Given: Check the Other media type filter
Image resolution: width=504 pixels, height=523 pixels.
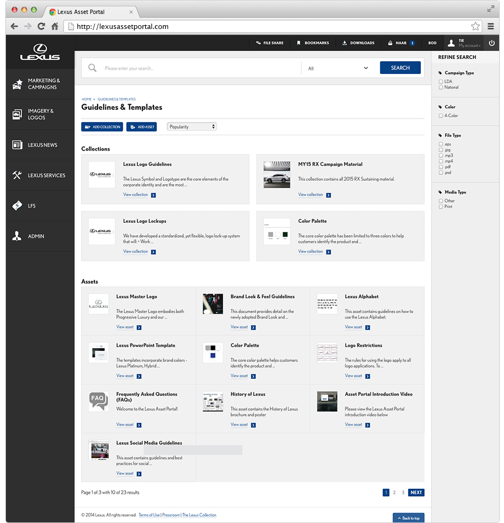Looking at the screenshot, I should tap(441, 201).
